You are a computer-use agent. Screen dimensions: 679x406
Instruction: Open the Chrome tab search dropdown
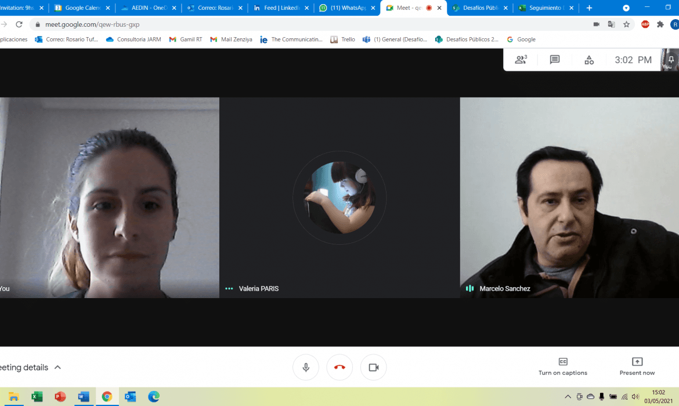pyautogui.click(x=626, y=8)
